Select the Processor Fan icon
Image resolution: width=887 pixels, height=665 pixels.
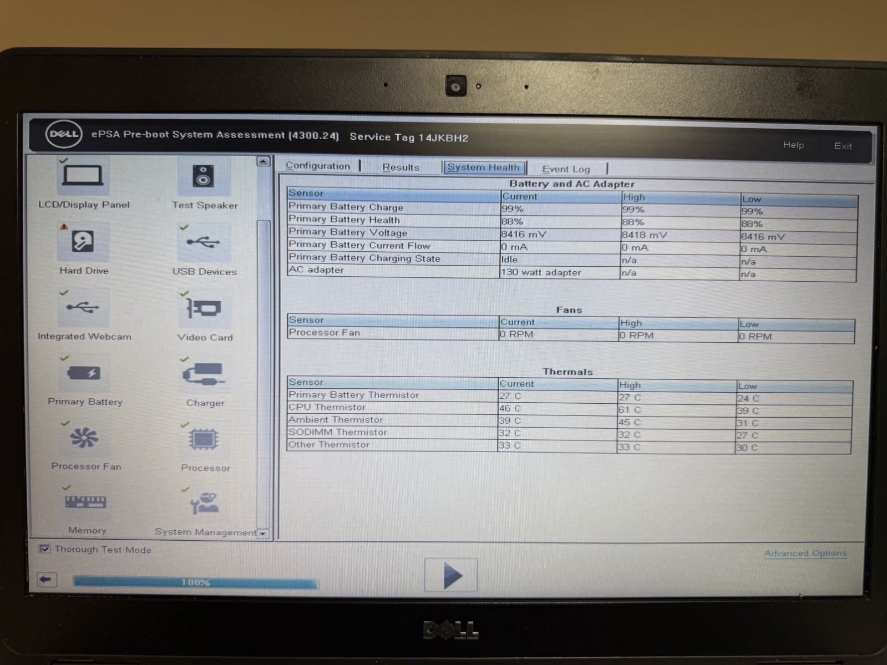(84, 438)
